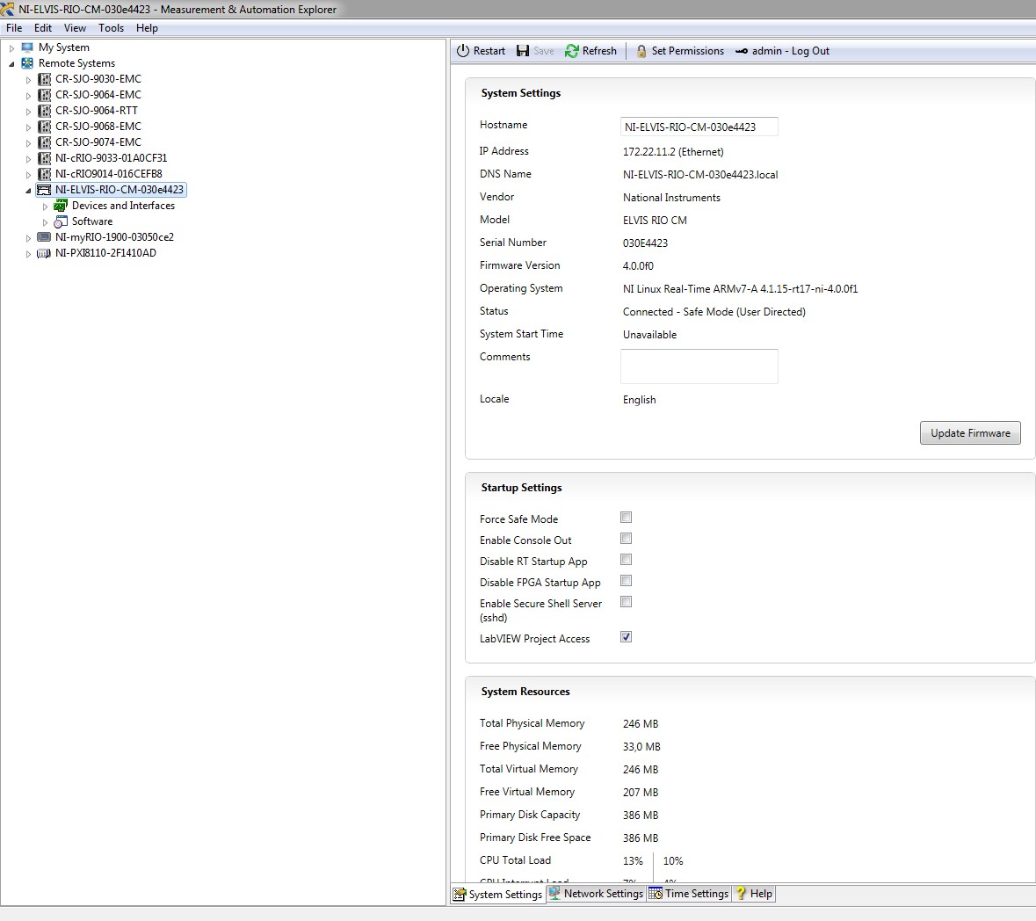1036x921 pixels.
Task: Click into the Hostname text field
Action: tap(699, 127)
